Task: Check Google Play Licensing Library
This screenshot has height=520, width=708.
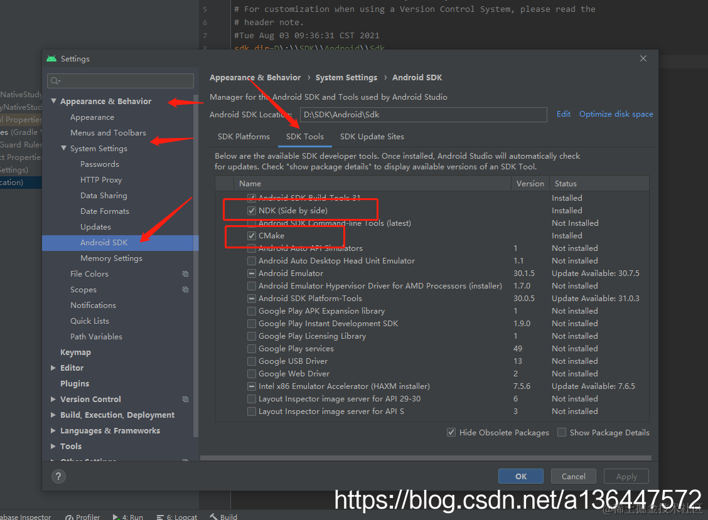Action: 252,336
